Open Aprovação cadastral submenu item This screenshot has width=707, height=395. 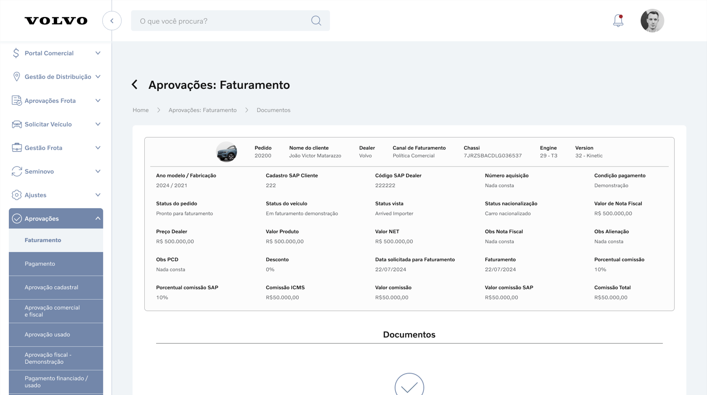[51, 287]
